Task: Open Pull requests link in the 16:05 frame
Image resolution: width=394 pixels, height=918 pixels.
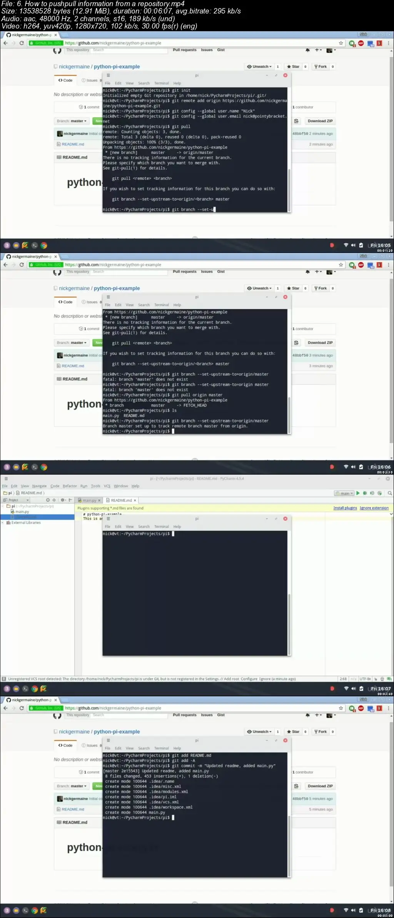Action: (185, 50)
